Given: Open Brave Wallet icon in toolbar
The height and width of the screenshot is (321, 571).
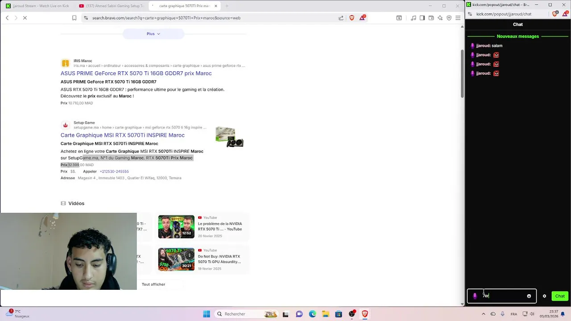Looking at the screenshot, I should pyautogui.click(x=431, y=18).
